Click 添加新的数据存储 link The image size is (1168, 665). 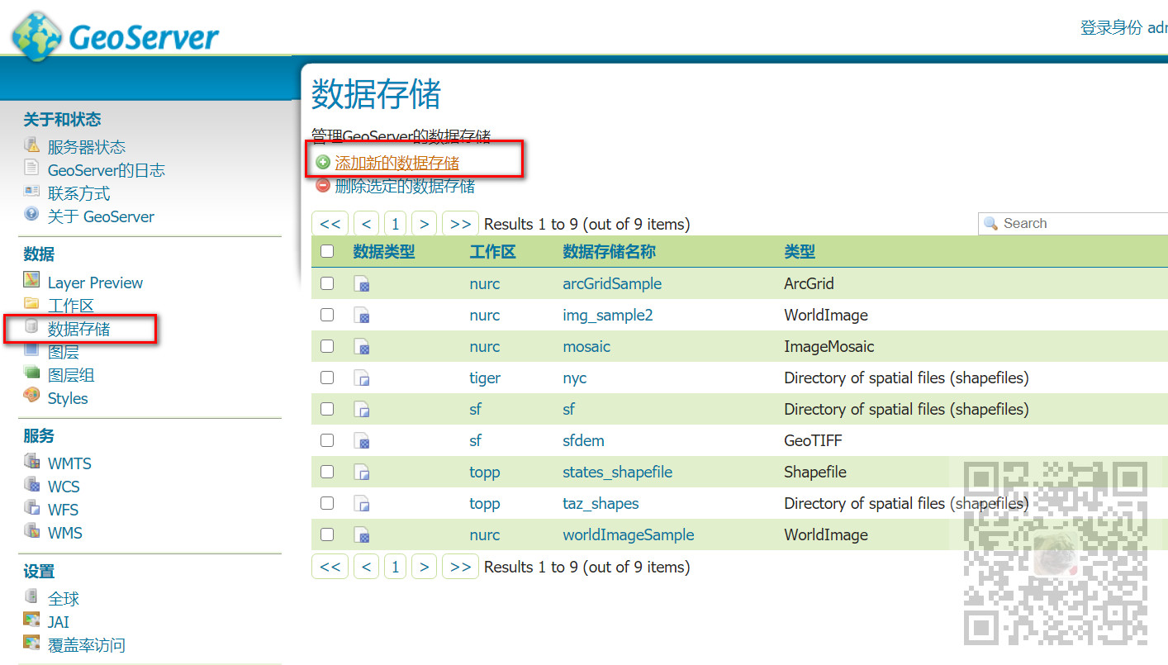396,163
